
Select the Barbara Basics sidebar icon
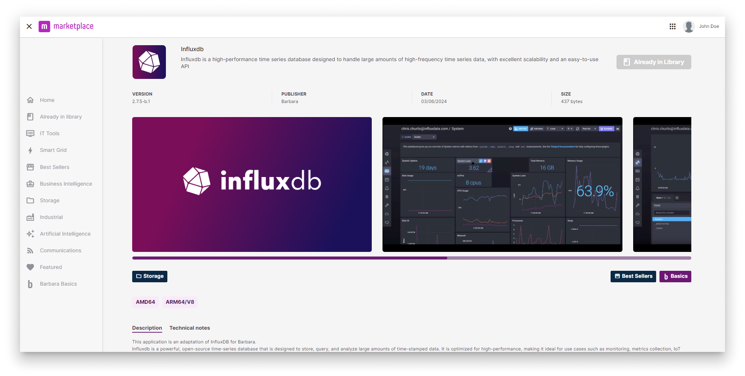coord(30,284)
